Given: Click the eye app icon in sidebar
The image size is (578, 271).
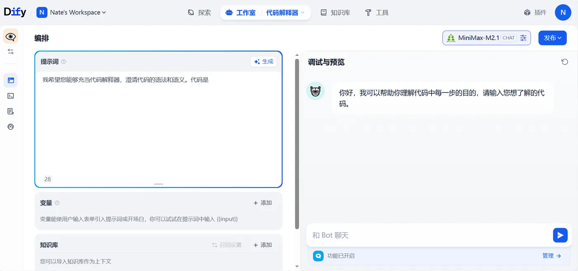Looking at the screenshot, I should click(11, 37).
